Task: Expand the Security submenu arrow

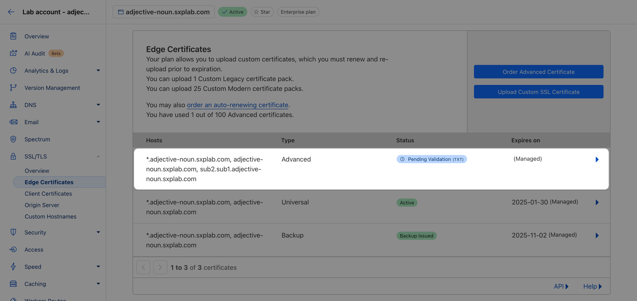Action: point(98,232)
